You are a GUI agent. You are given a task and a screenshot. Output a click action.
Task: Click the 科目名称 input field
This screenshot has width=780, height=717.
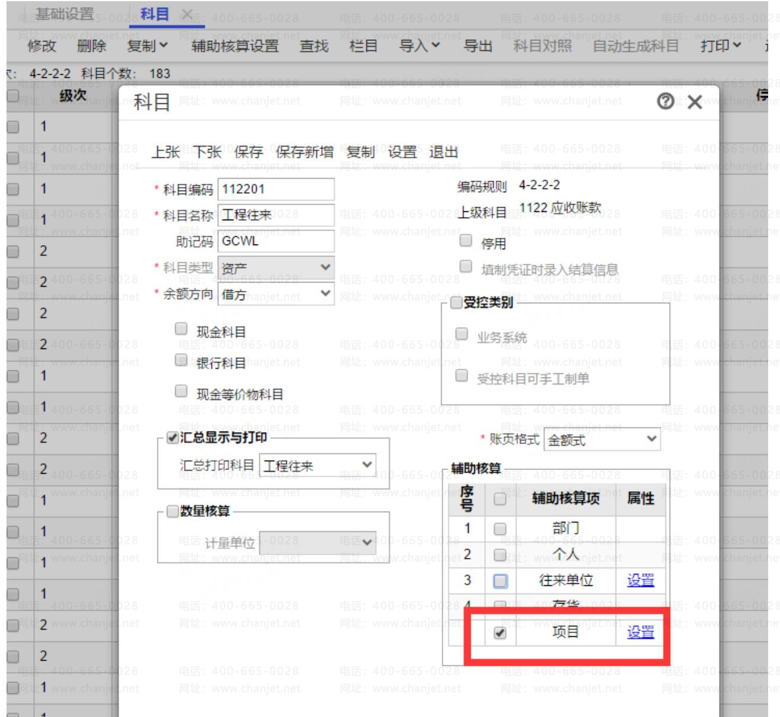[275, 215]
